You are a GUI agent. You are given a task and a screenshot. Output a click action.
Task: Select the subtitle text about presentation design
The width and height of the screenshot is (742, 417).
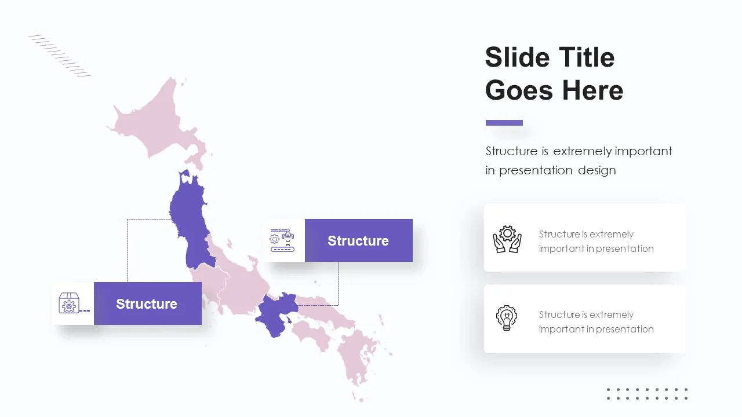coord(579,160)
